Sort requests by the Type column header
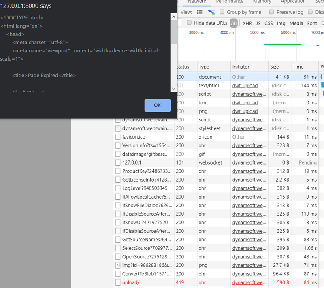The image size is (324, 288). [204, 67]
